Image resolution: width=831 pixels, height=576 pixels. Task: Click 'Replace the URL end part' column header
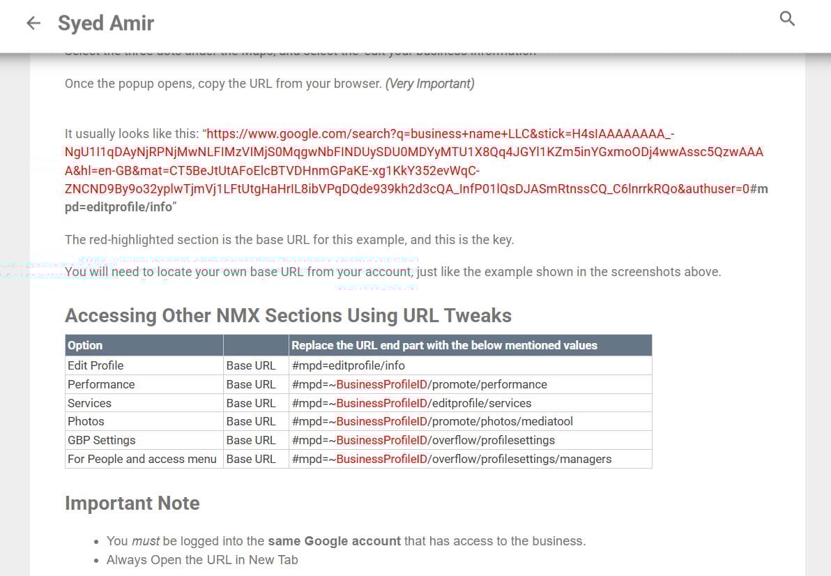pos(444,345)
